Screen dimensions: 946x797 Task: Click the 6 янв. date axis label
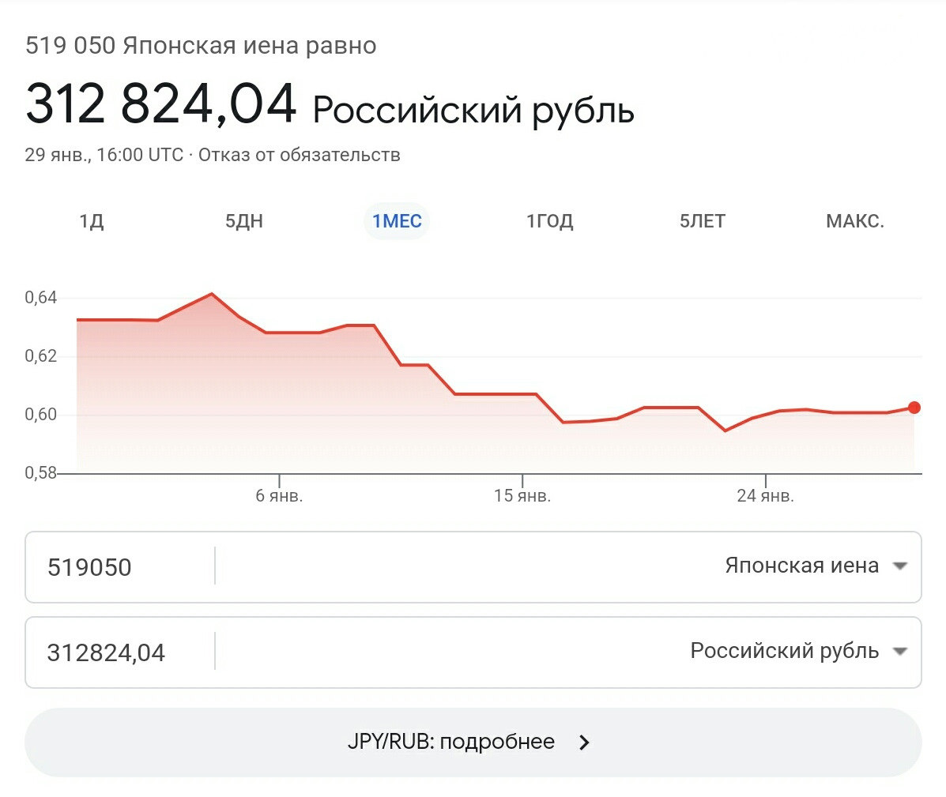(x=279, y=496)
